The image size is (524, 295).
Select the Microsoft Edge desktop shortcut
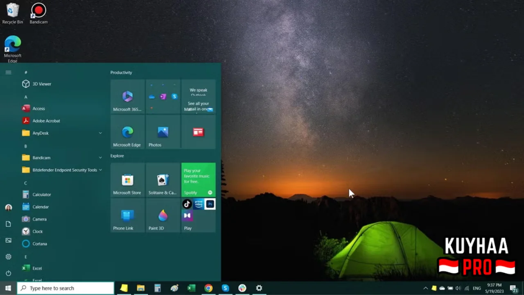13,49
